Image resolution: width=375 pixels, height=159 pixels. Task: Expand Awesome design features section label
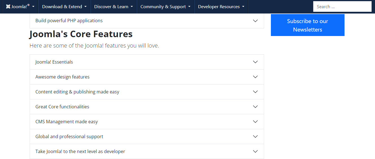(62, 77)
